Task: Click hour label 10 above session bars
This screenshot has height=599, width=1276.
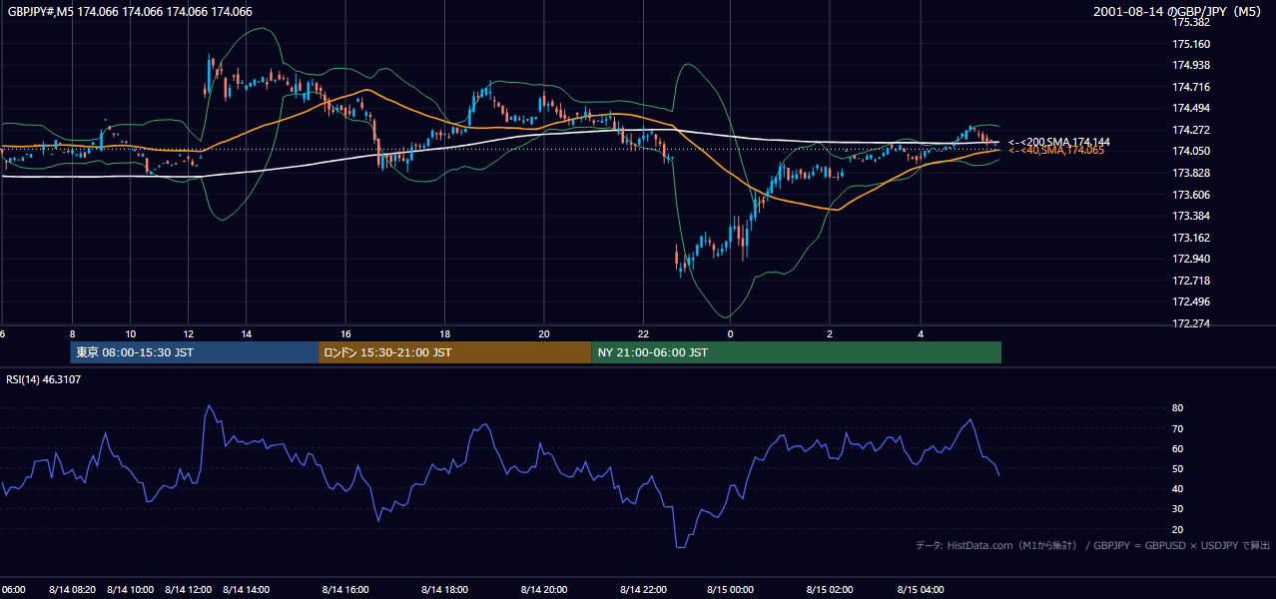Action: 131,333
